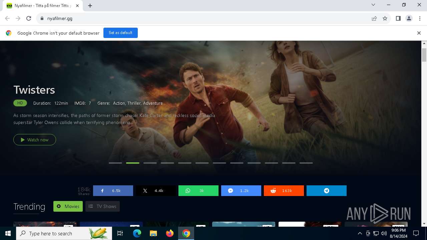This screenshot has height=240, width=427.
Task: Click the Trending section heading
Action: [29, 207]
